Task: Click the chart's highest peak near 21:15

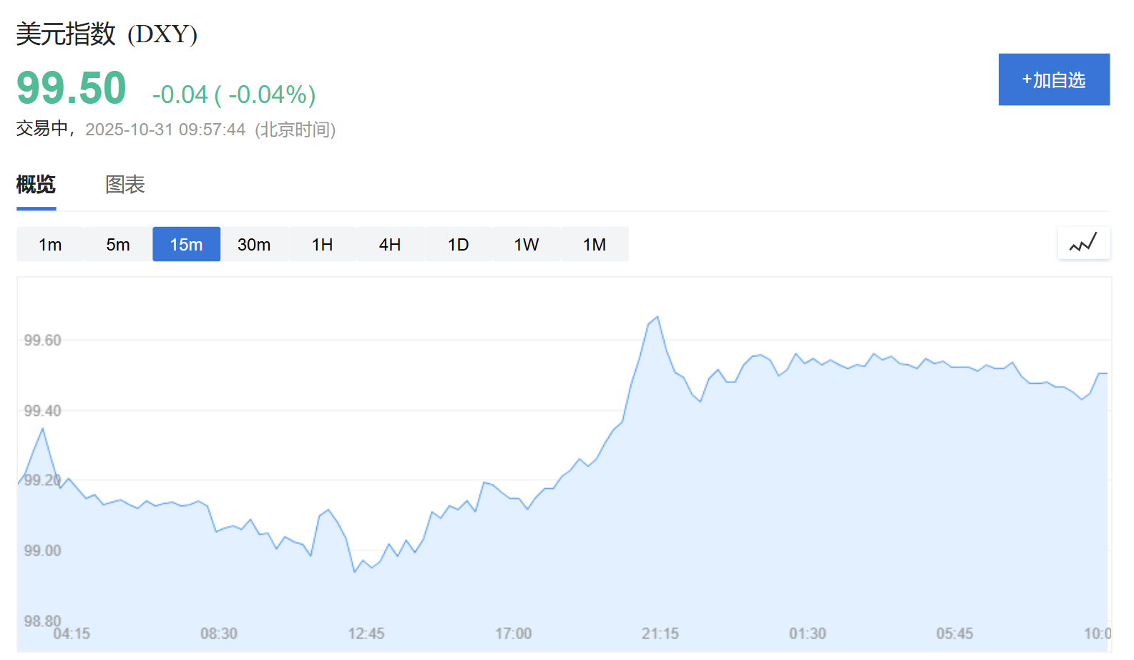Action: pyautogui.click(x=657, y=317)
